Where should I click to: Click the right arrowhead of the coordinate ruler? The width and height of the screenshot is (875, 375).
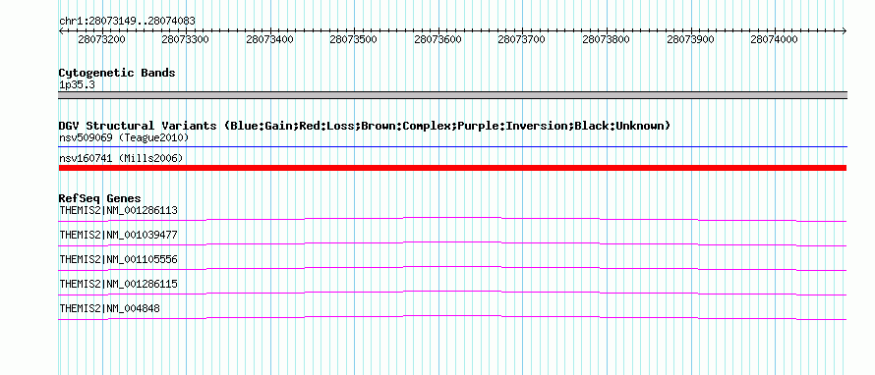(845, 30)
